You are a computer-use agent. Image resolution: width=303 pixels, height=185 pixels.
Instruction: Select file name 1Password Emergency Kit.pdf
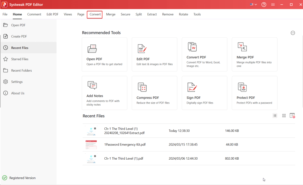125,145
